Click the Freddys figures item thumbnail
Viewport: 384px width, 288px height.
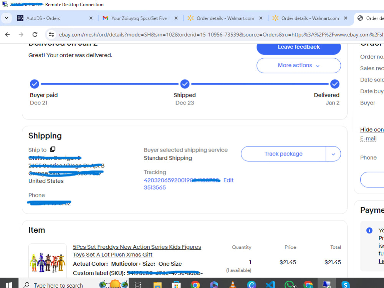click(x=48, y=262)
